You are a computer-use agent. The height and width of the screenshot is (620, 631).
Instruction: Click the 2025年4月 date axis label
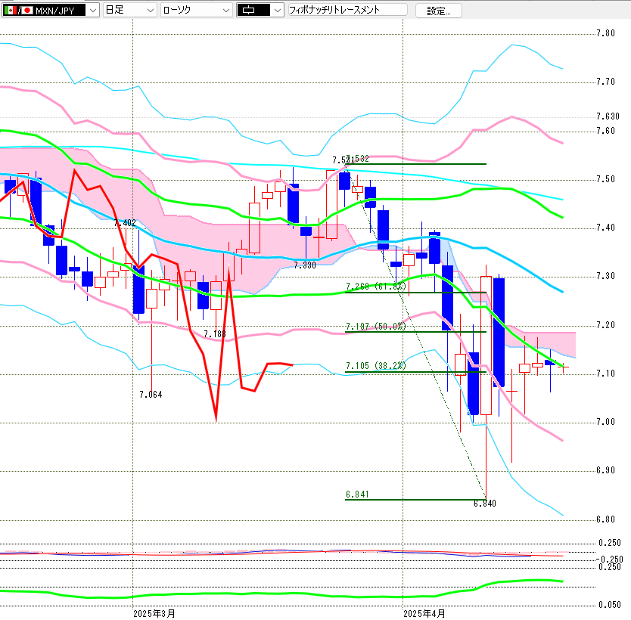coord(424,613)
